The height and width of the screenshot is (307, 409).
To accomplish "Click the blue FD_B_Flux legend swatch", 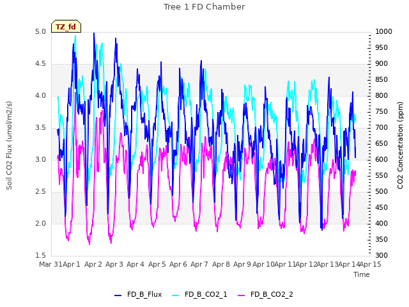I will (118, 295).
